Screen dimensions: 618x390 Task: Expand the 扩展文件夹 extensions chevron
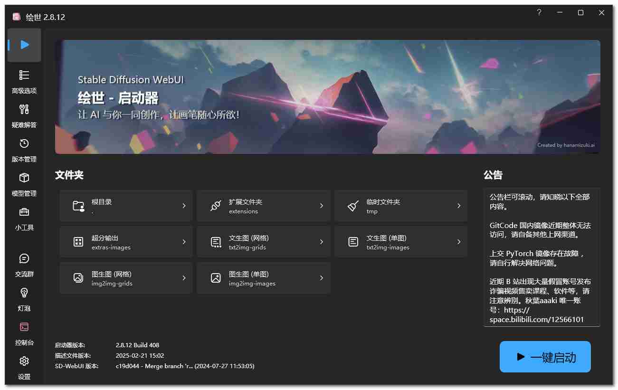(x=321, y=206)
